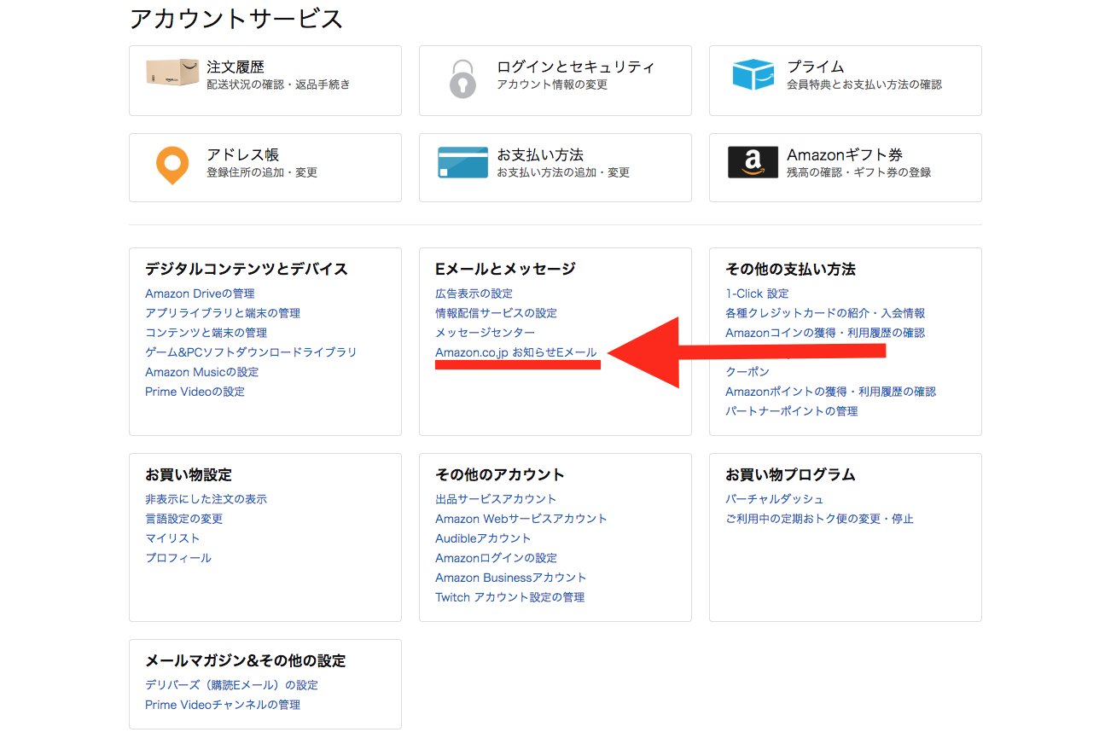
Task: Open Amazonポイントの獲得・利用履歴の確認 link
Action: (x=830, y=392)
